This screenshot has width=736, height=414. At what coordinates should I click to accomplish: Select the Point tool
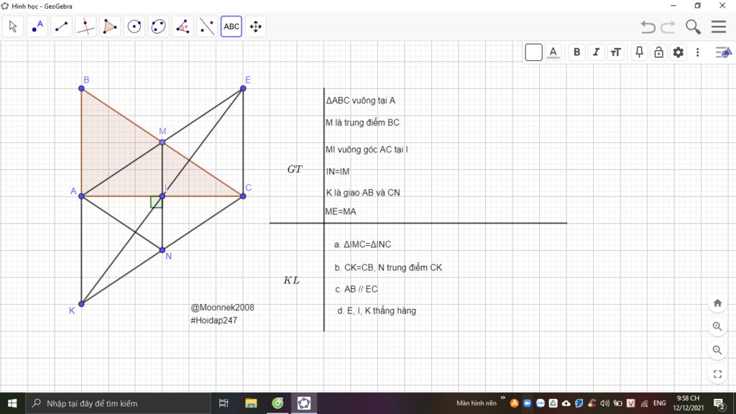(37, 27)
